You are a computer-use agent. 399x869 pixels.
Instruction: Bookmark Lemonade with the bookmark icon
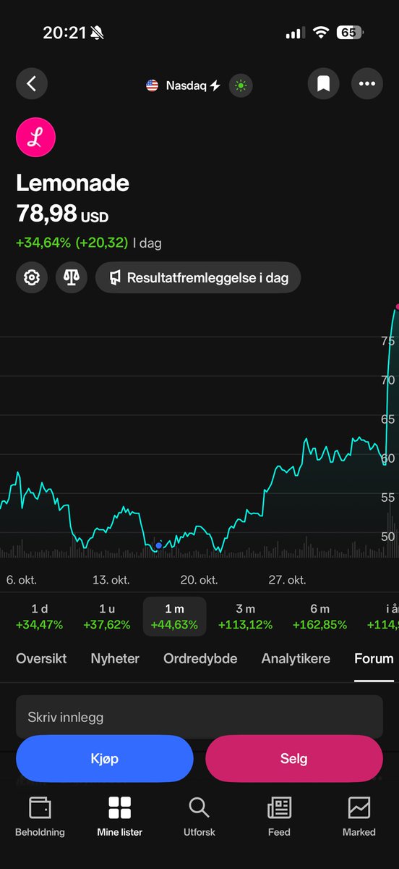click(324, 84)
